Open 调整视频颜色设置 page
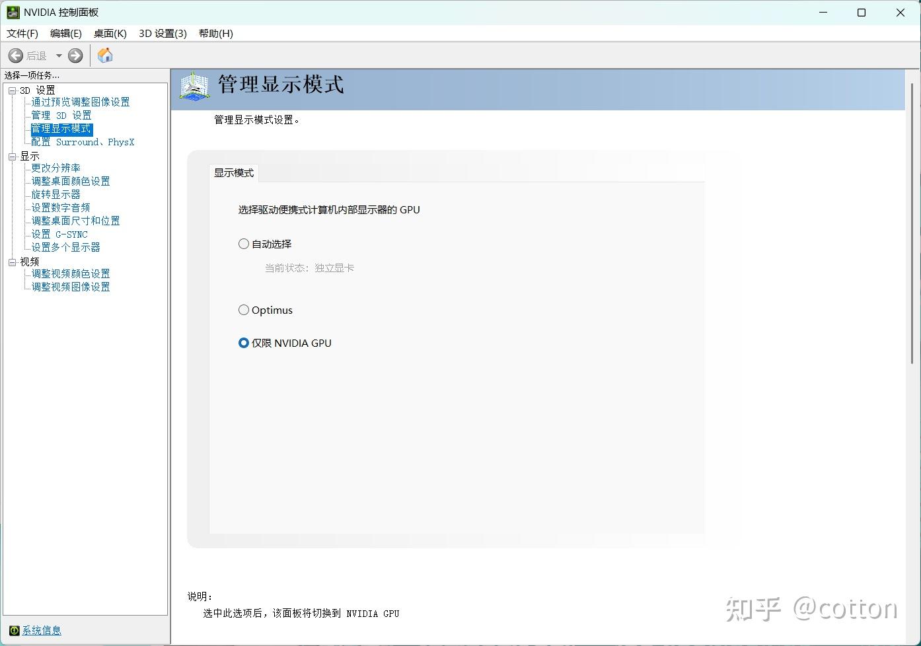The image size is (921, 646). click(70, 273)
